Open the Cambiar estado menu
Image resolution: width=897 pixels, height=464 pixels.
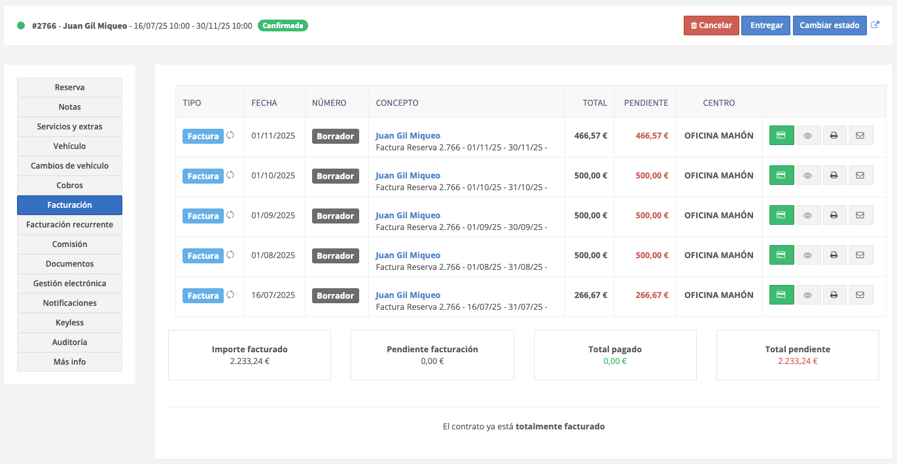(829, 25)
